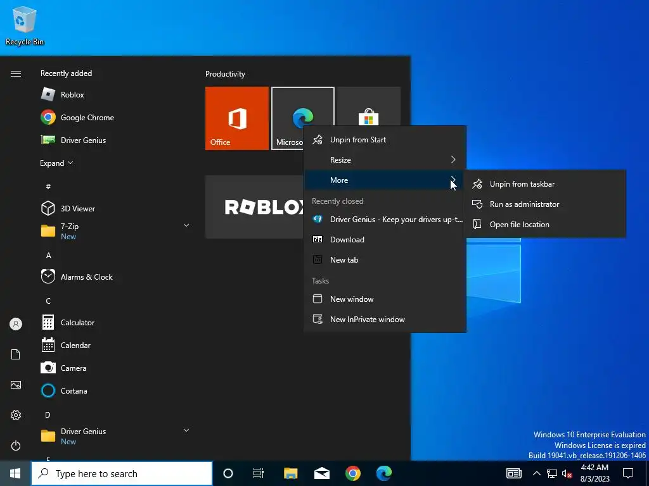Expand the Recently added list
Image resolution: width=649 pixels, height=486 pixels.
click(x=56, y=163)
